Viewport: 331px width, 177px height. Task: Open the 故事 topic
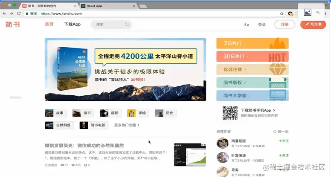(x=55, y=113)
